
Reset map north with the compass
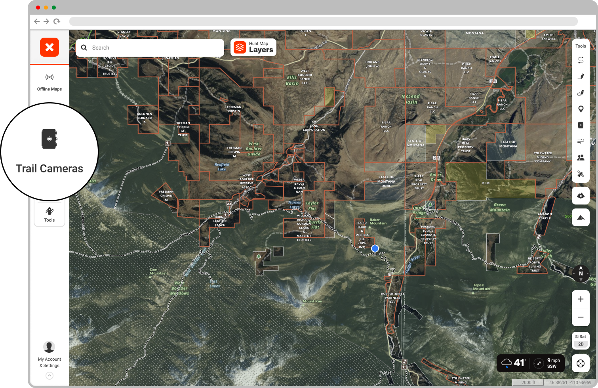pyautogui.click(x=581, y=273)
